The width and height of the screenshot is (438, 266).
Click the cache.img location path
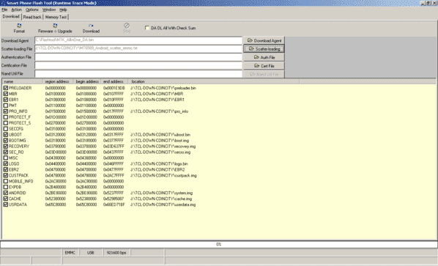tap(161, 199)
